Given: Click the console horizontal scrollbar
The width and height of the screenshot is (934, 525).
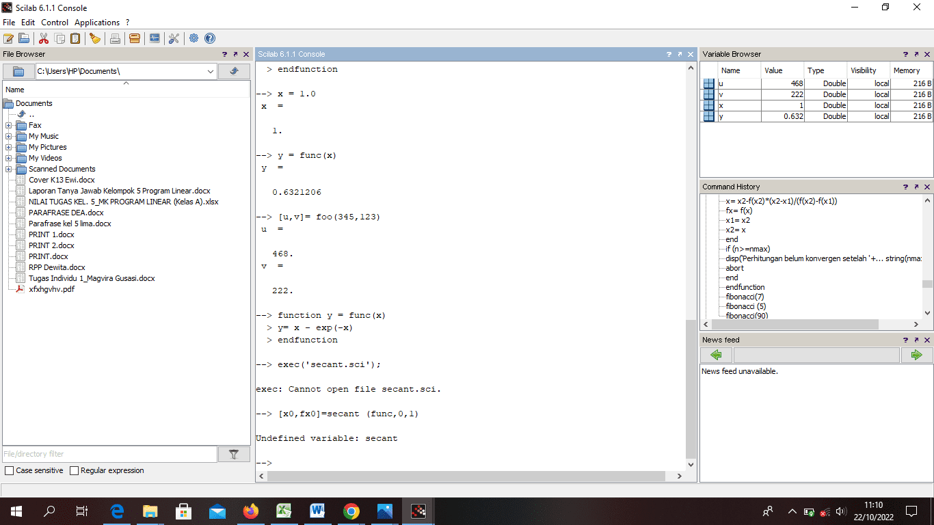Looking at the screenshot, I should (466, 476).
